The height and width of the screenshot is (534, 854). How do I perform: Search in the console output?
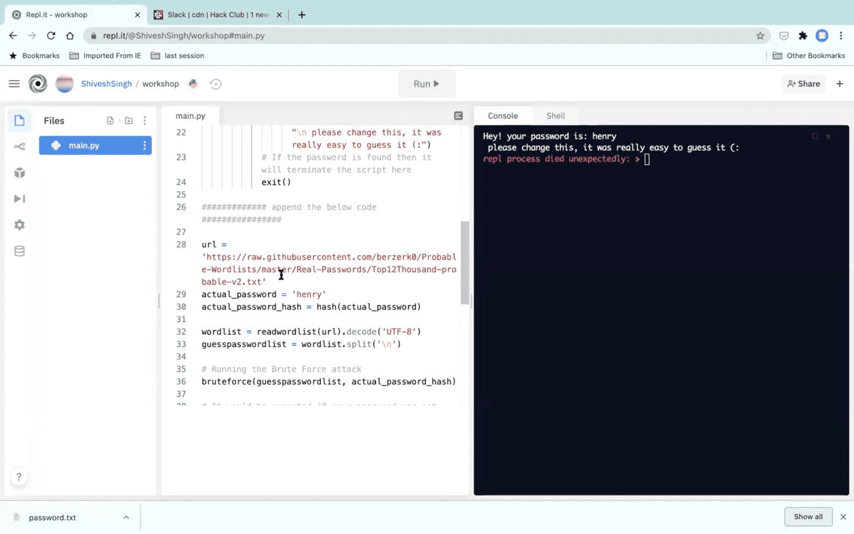(x=815, y=136)
